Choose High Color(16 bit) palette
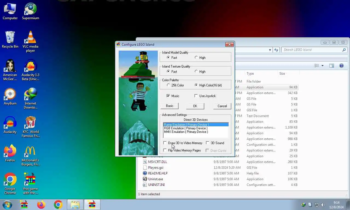This screenshot has height=210, width=350. [208, 85]
